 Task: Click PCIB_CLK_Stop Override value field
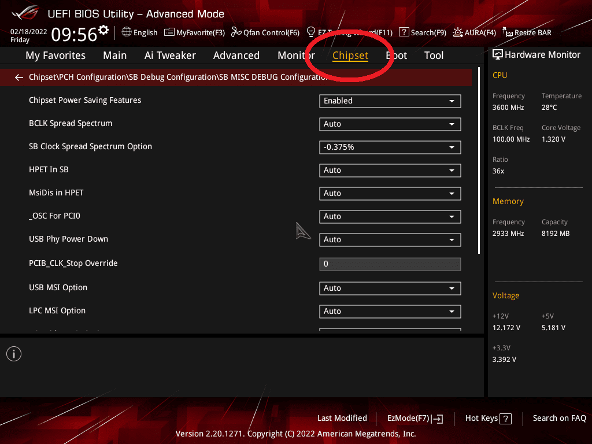(390, 264)
